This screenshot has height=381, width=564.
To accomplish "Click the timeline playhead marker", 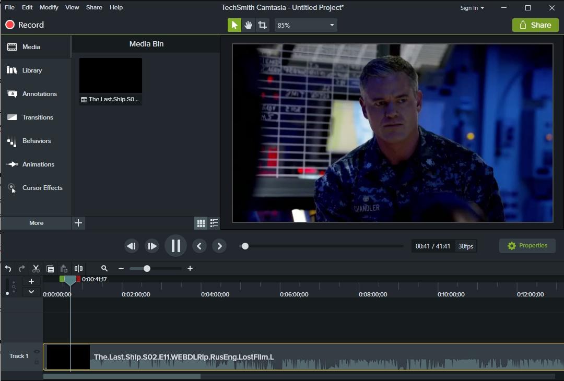I will [x=70, y=280].
